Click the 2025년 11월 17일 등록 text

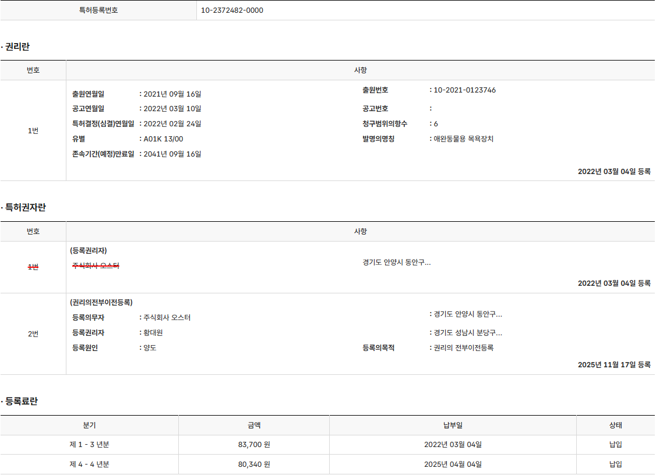(614, 365)
